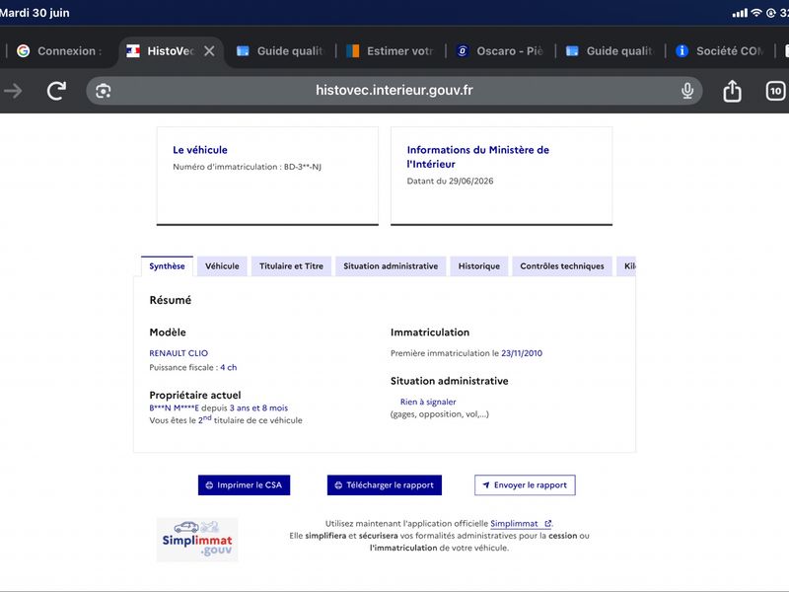Close the HistoVec tab
The image size is (789, 592).
[209, 51]
